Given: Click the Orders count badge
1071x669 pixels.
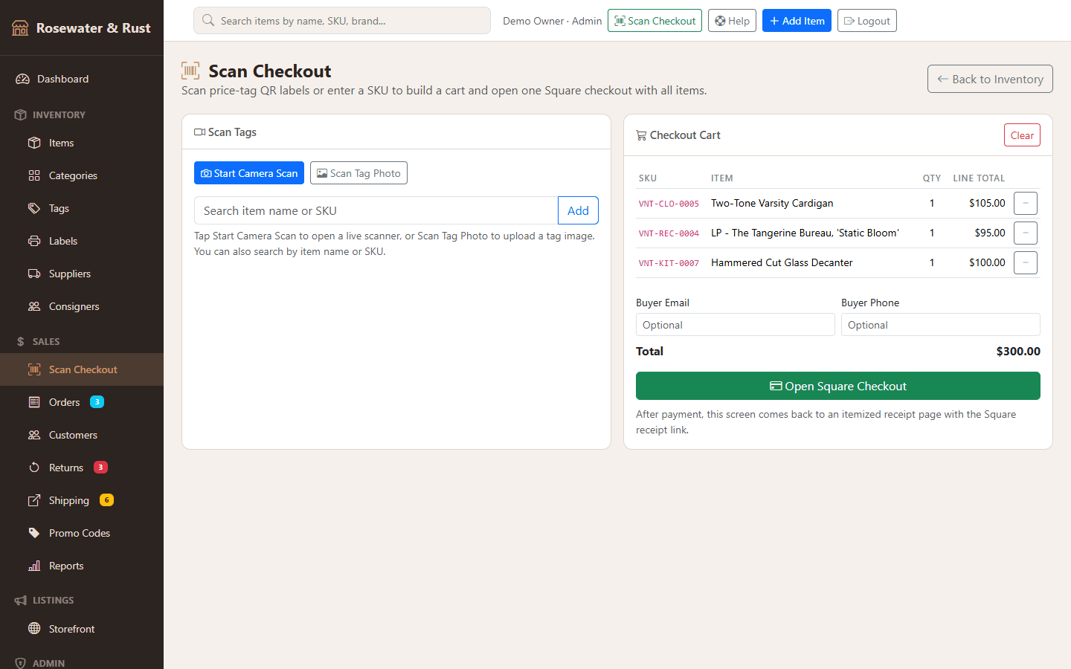Looking at the screenshot, I should pyautogui.click(x=97, y=402).
